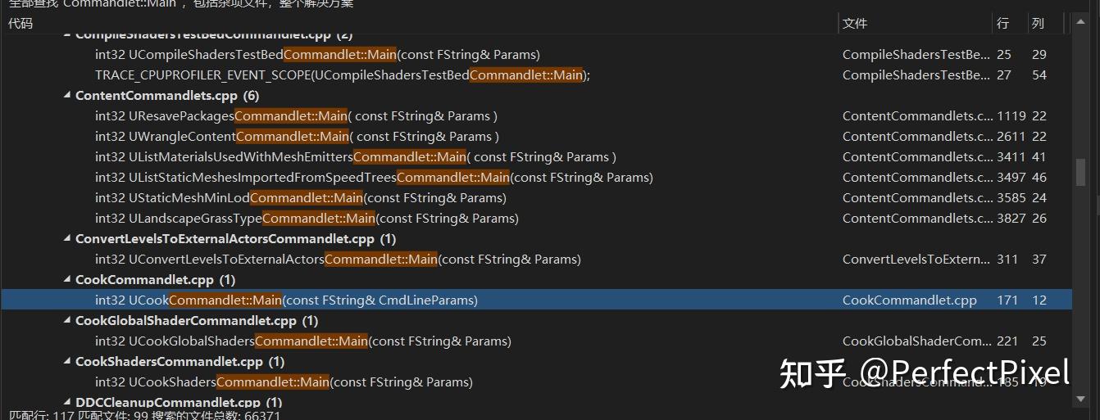
Task: Select the UStaticMeshMinLodCommandlet::Main result
Action: (x=300, y=198)
